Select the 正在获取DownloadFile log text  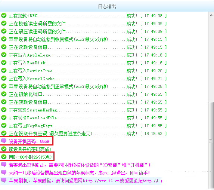[x=33, y=118]
